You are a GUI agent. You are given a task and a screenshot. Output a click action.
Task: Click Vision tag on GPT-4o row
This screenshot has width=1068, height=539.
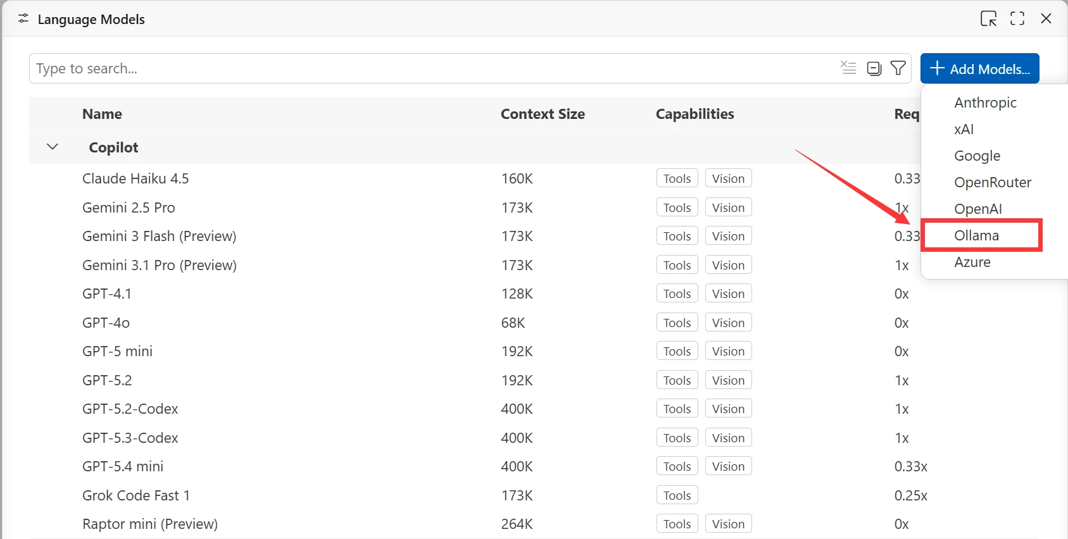click(x=728, y=323)
